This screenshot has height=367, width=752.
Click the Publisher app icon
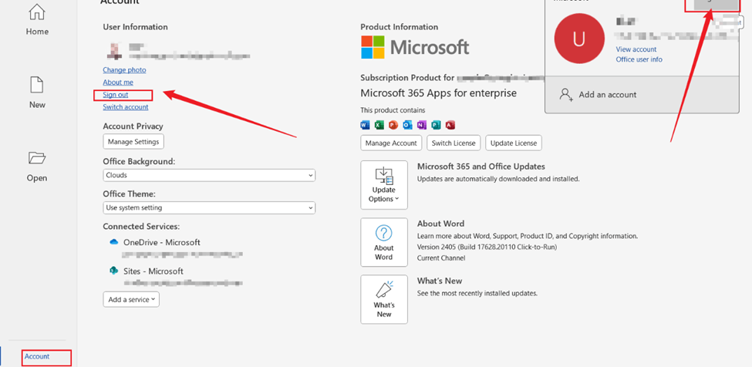[436, 125]
